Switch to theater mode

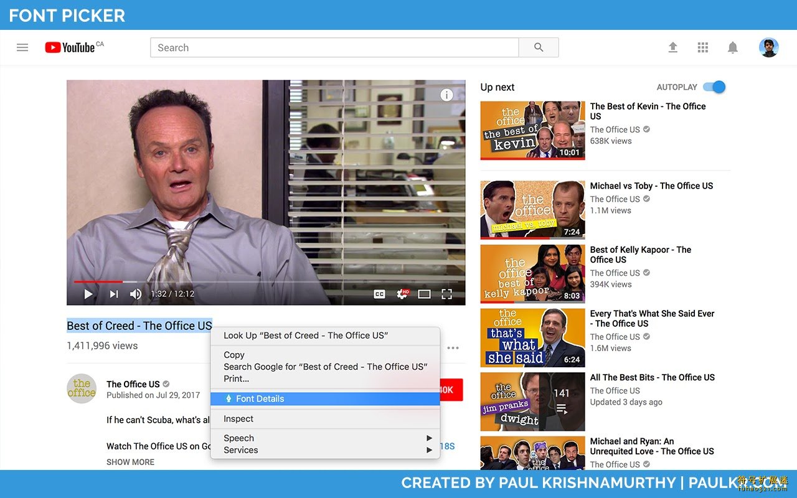coord(424,294)
